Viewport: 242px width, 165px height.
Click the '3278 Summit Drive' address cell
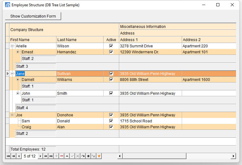[x=150, y=46]
